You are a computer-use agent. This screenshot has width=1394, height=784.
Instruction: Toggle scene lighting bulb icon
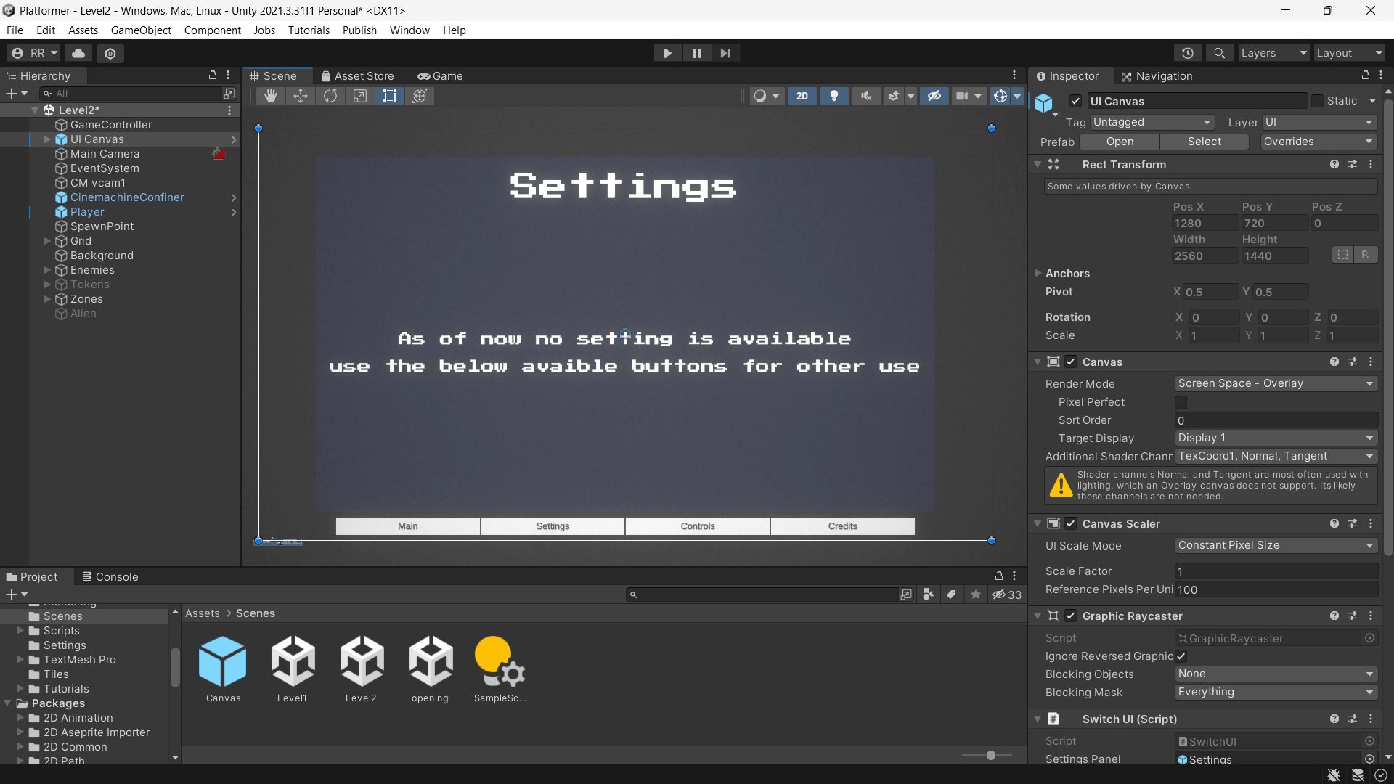[834, 96]
